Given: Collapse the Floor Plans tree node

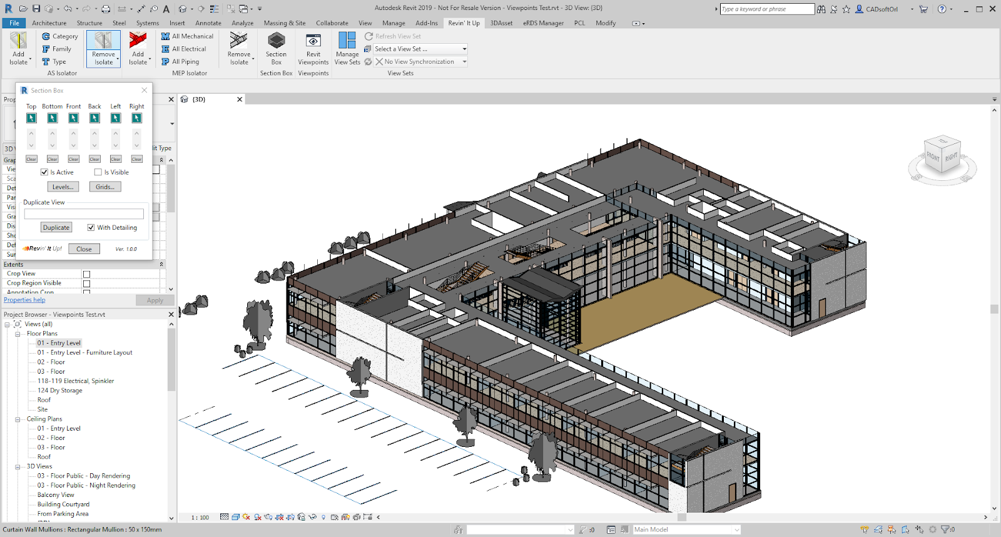Looking at the screenshot, I should coord(18,334).
